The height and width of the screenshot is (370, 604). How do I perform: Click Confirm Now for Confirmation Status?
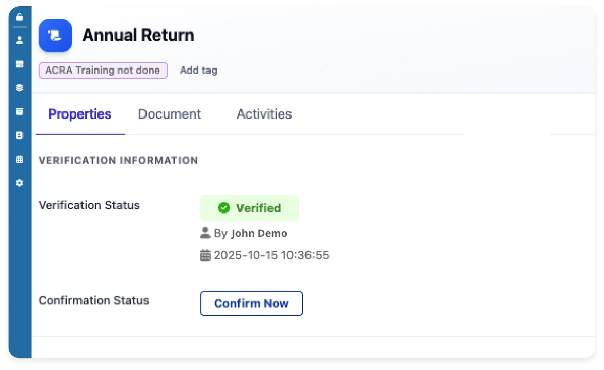point(251,303)
